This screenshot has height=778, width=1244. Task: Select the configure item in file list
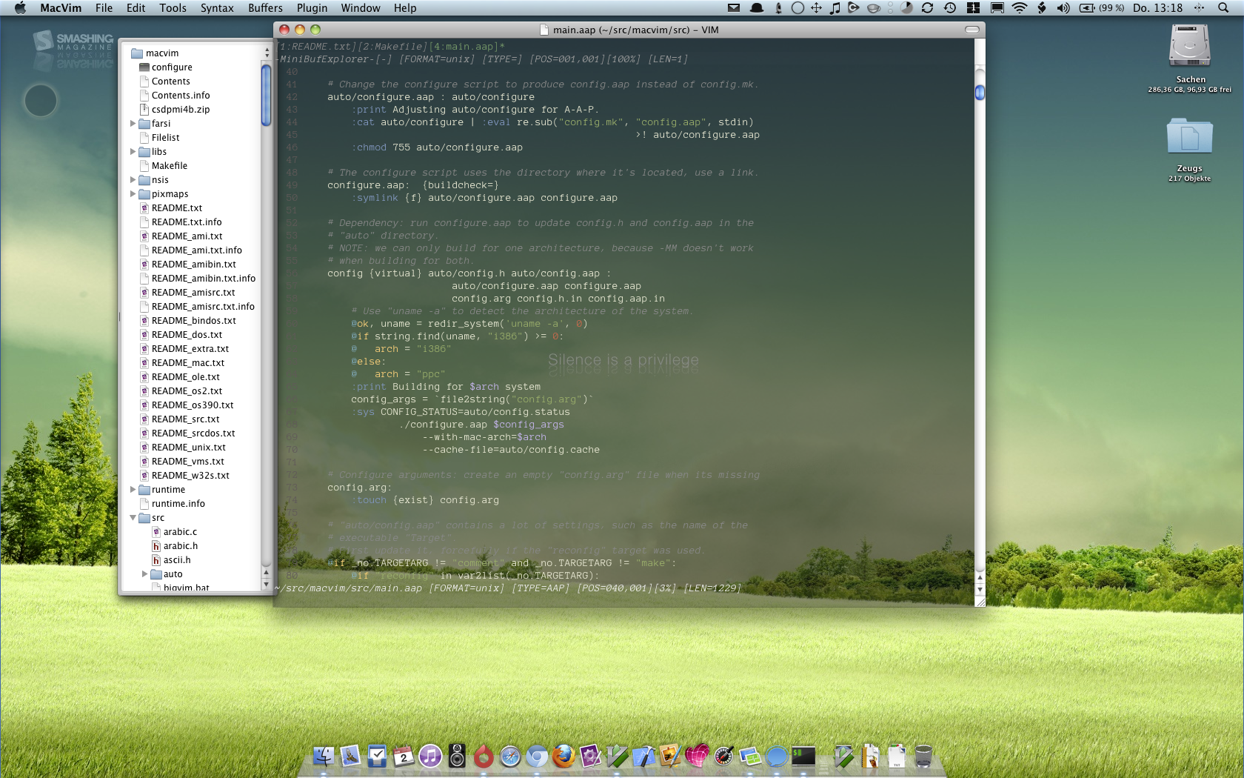pos(172,67)
